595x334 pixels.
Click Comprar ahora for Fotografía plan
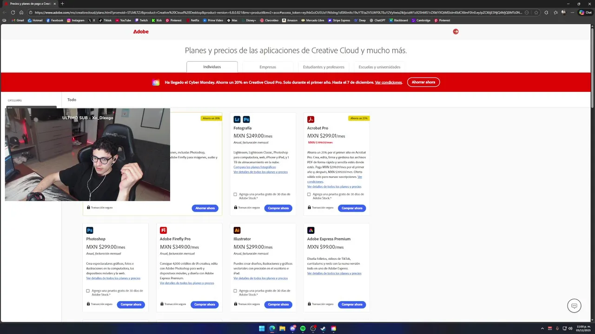tap(278, 208)
